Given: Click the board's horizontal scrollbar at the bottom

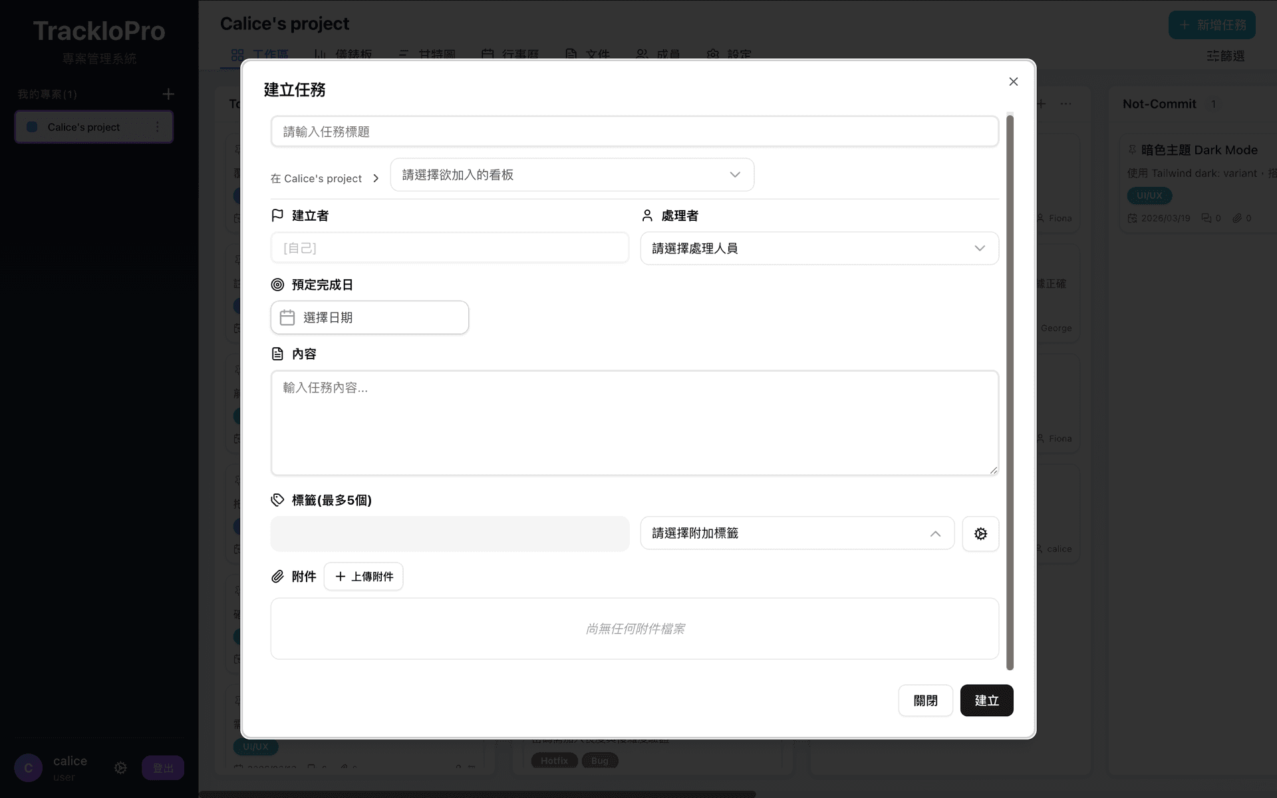Looking at the screenshot, I should pyautogui.click(x=478, y=794).
